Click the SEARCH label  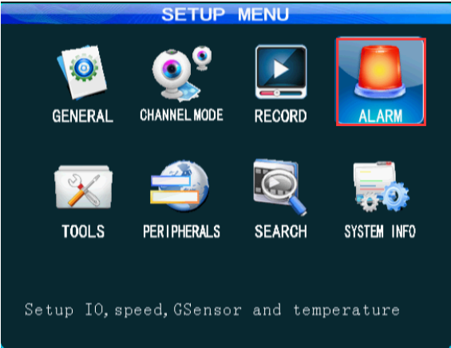(280, 231)
